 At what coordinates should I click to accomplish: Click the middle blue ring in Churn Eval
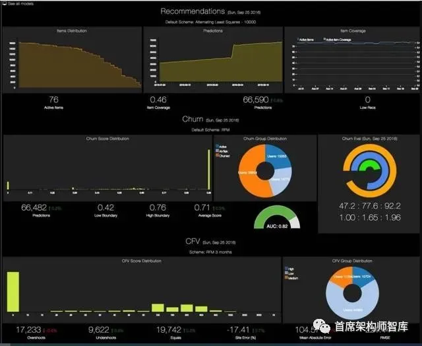tap(384, 171)
